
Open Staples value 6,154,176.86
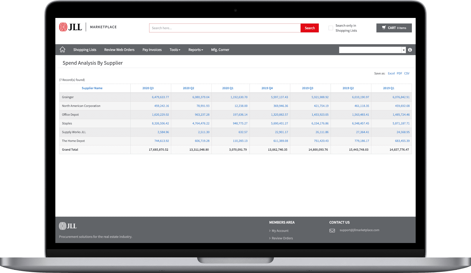(320, 124)
